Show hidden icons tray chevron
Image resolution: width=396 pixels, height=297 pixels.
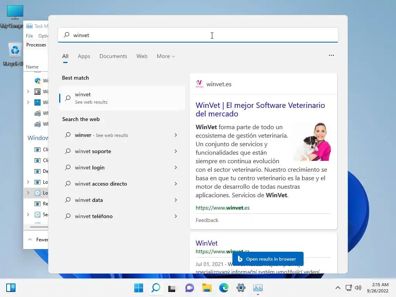coord(338,288)
